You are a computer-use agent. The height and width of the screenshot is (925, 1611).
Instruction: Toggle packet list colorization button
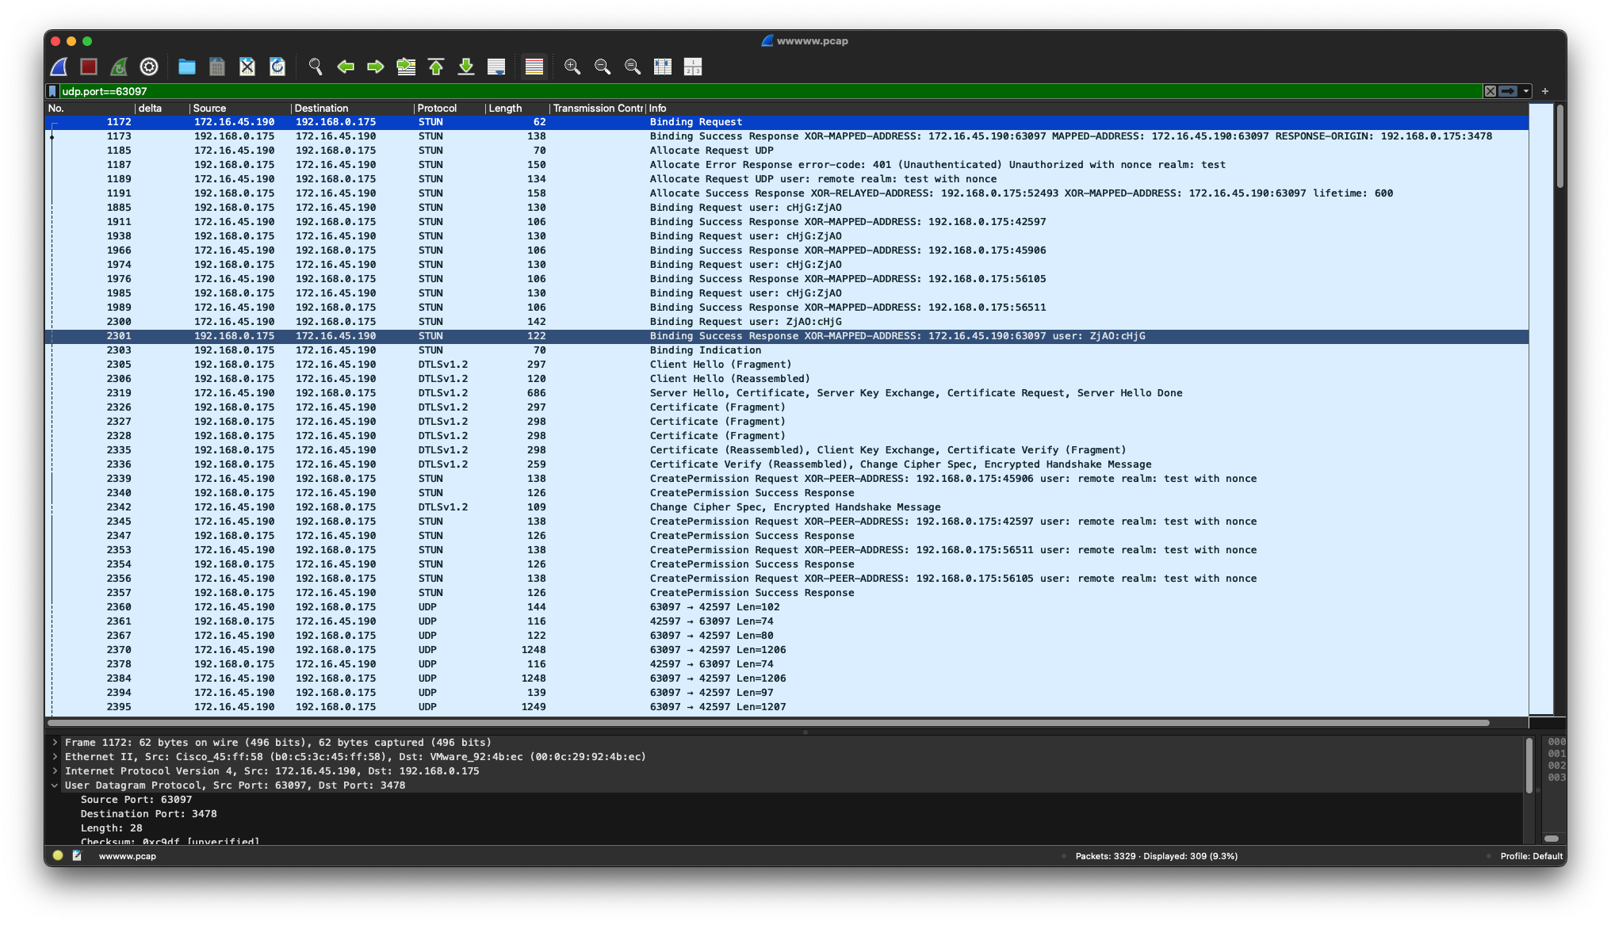[534, 67]
